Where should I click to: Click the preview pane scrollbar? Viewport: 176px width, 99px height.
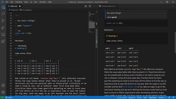[x=175, y=42]
